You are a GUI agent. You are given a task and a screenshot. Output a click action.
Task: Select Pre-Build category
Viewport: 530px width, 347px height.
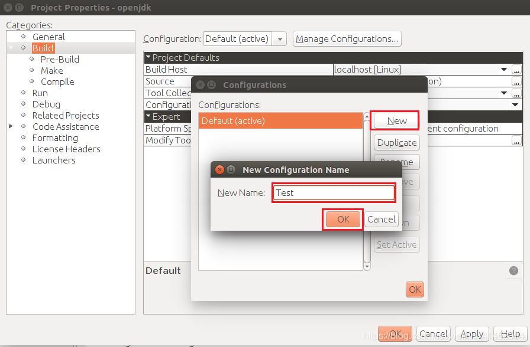(x=60, y=60)
